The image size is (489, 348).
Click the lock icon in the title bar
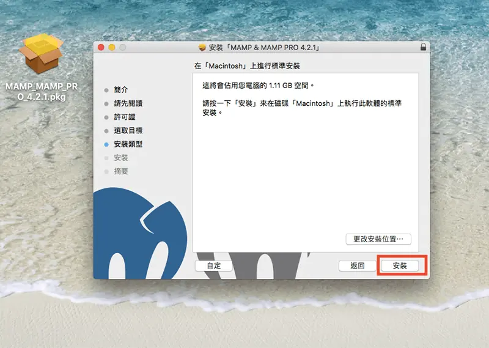(x=423, y=47)
